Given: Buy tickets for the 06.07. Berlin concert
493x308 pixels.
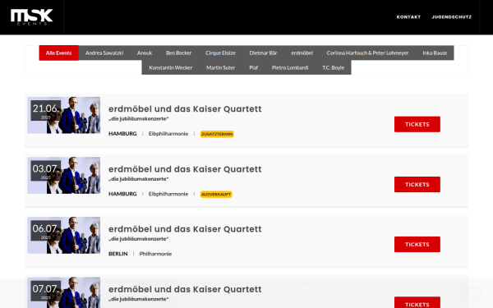Looking at the screenshot, I should [x=417, y=244].
